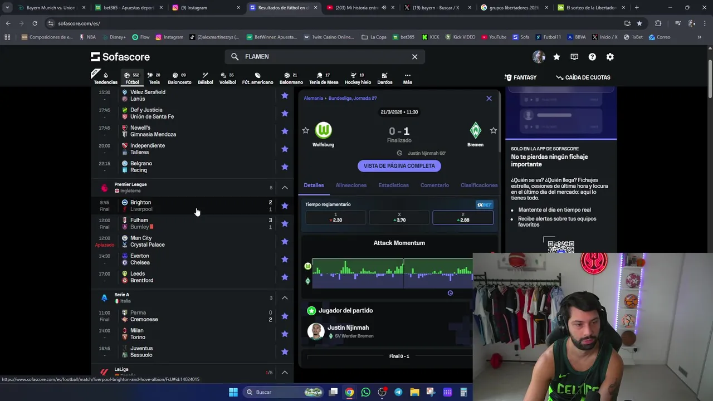Click the FLAMEN search field
The height and width of the screenshot is (401, 713).
tap(325, 57)
